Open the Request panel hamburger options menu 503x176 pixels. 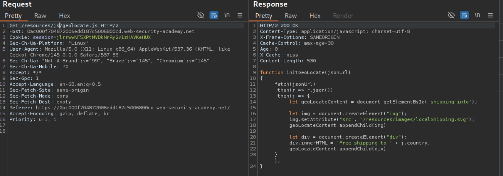point(240,15)
